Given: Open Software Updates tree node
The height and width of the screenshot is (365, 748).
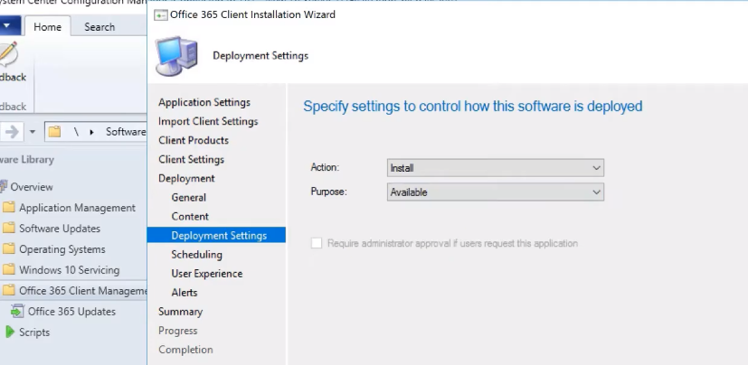Looking at the screenshot, I should point(60,229).
